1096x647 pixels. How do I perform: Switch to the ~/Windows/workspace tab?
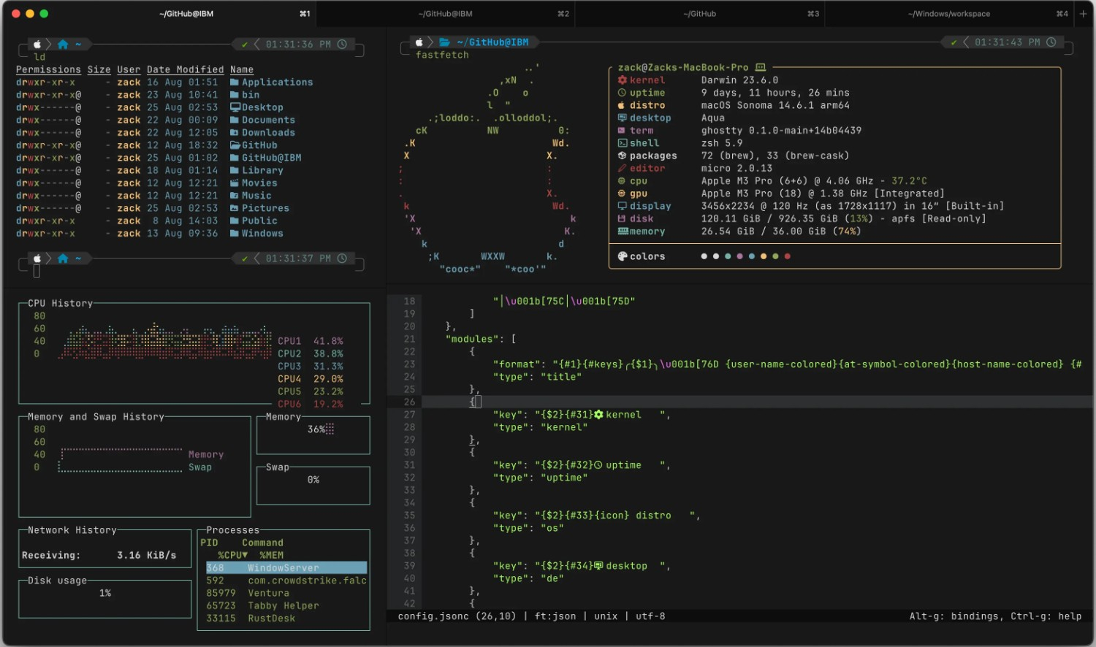point(949,14)
